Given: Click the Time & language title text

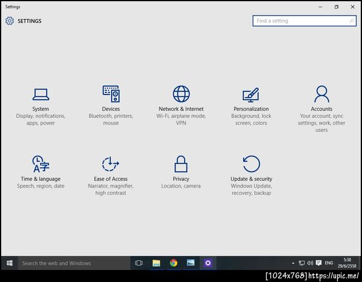Looking at the screenshot, I should (40, 179).
